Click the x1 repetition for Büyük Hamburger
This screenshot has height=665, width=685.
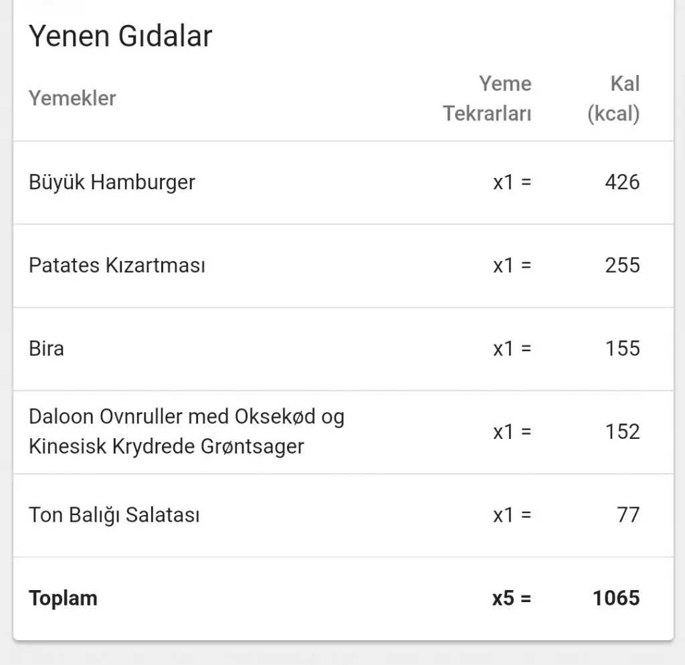click(x=512, y=182)
